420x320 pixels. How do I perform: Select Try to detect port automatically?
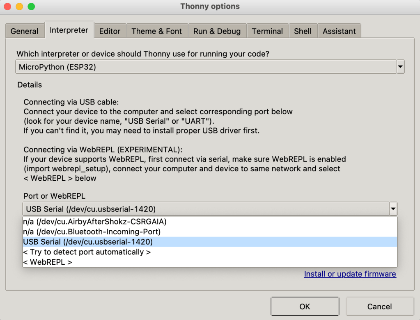point(87,252)
